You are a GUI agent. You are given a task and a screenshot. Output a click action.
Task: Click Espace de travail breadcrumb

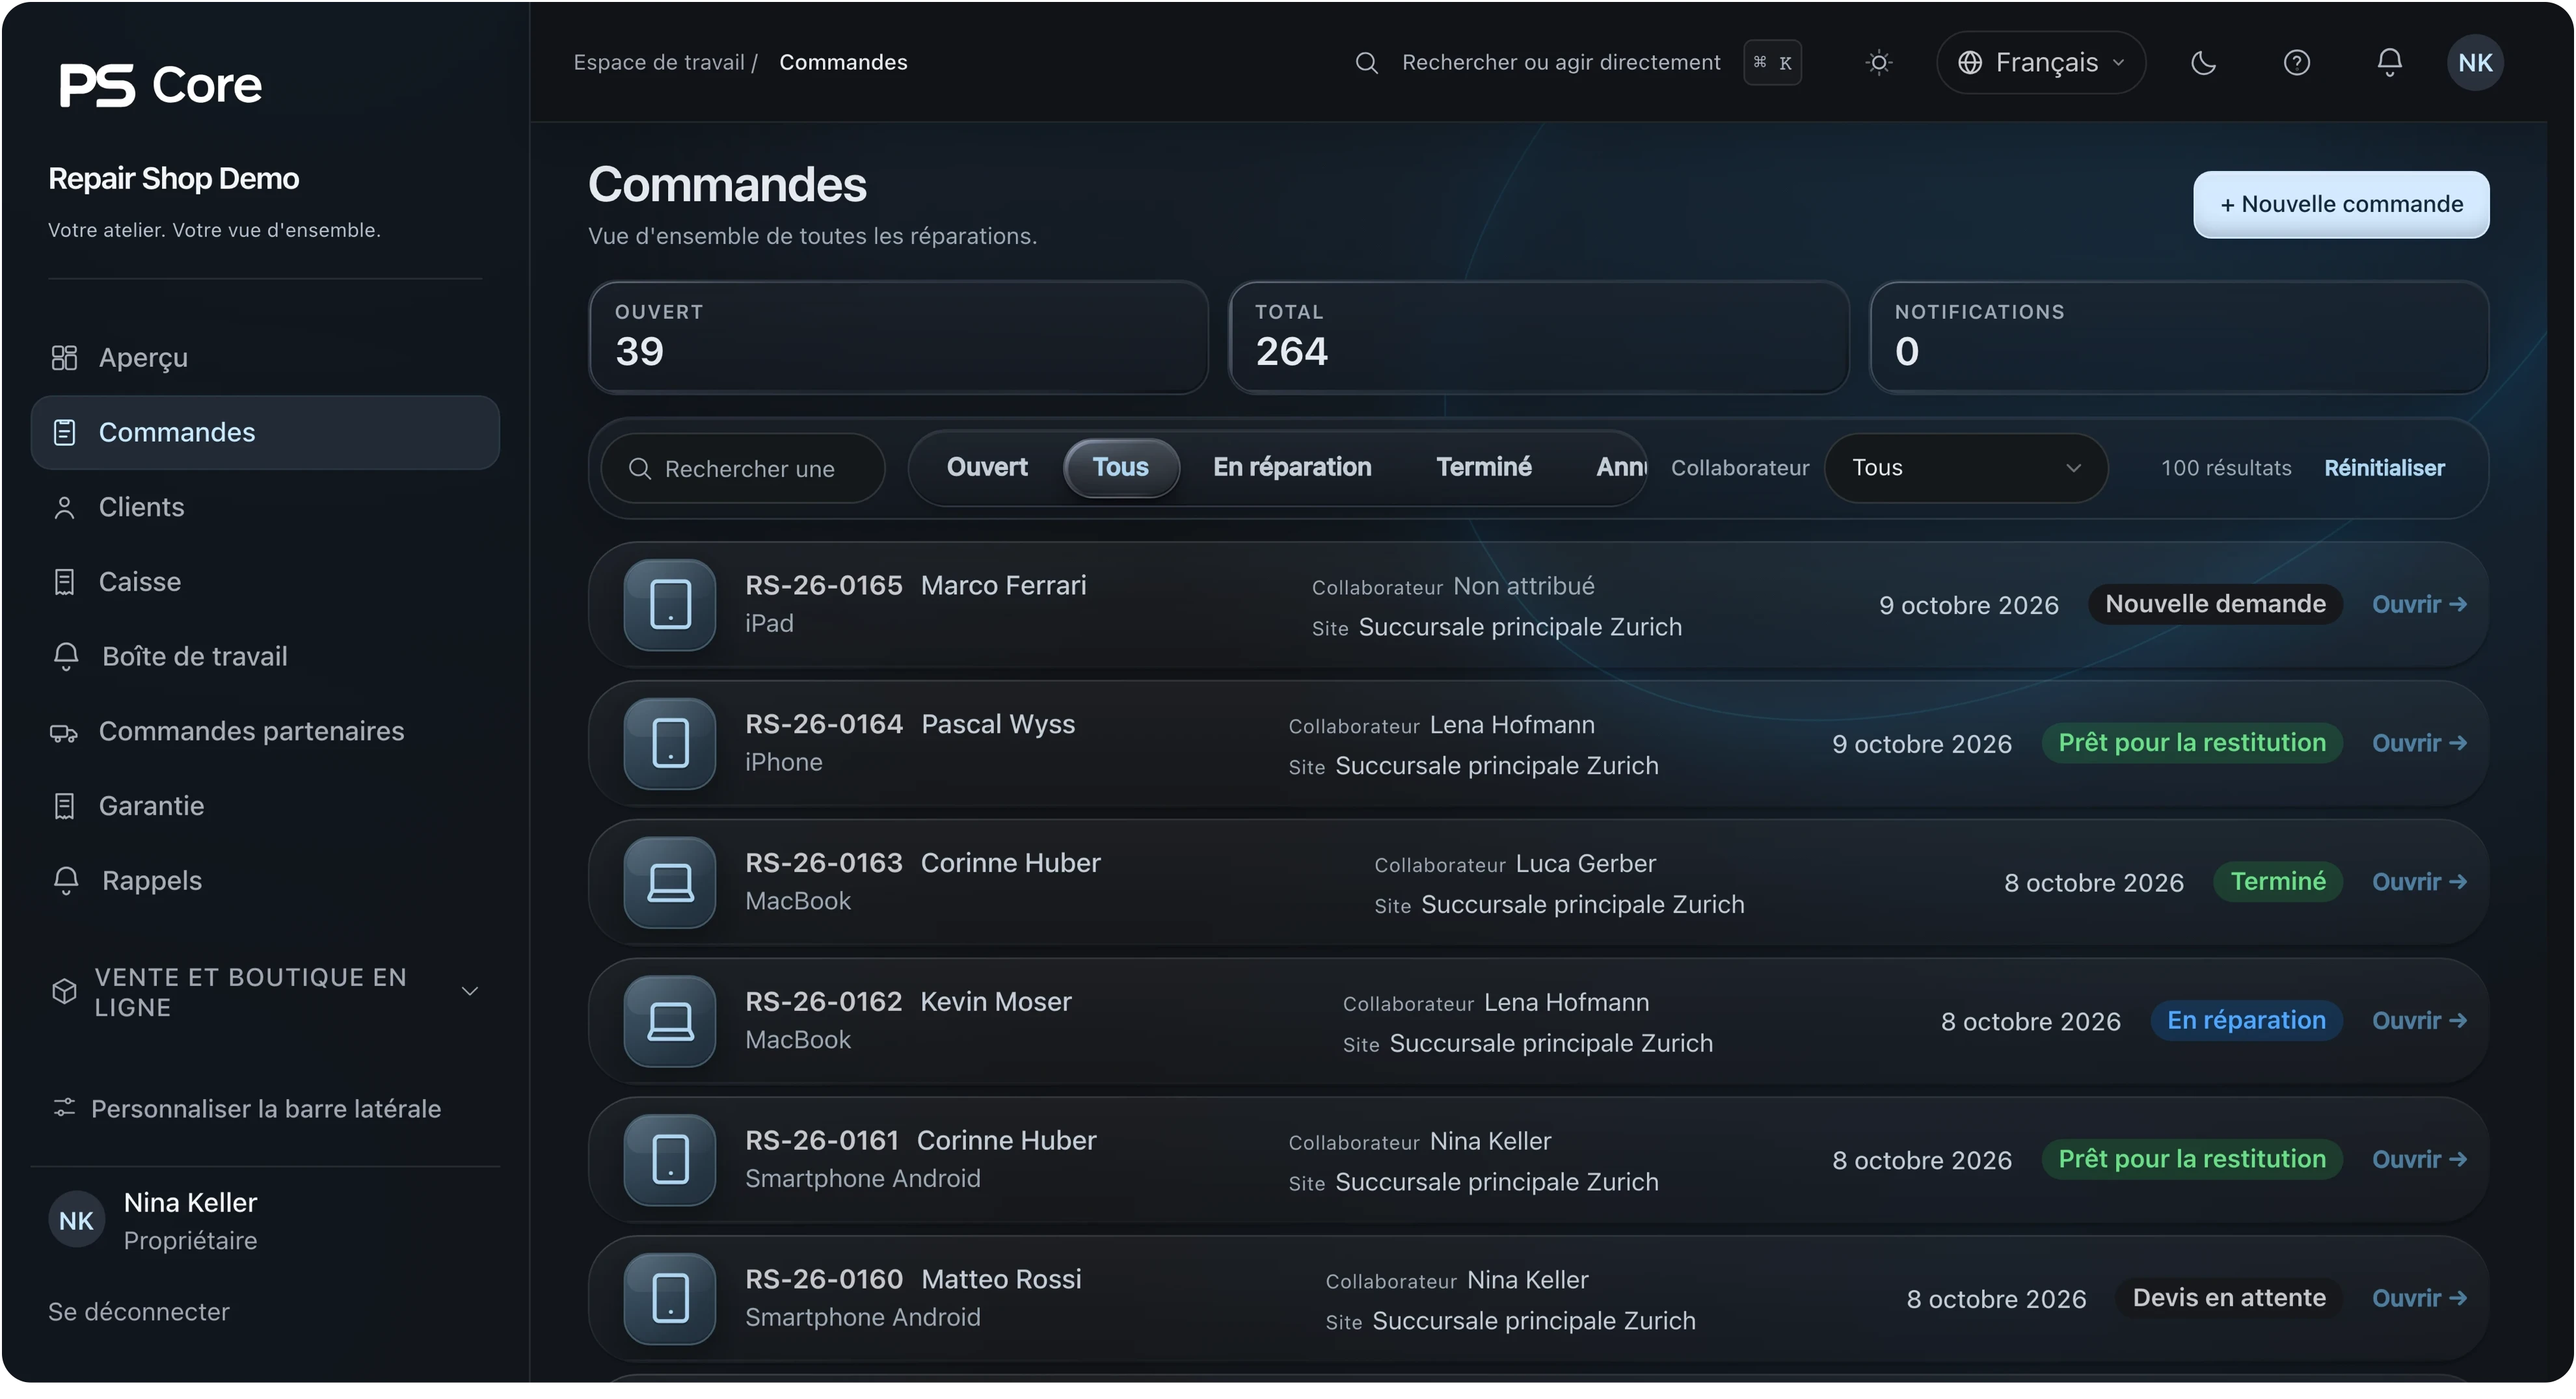[x=658, y=63]
